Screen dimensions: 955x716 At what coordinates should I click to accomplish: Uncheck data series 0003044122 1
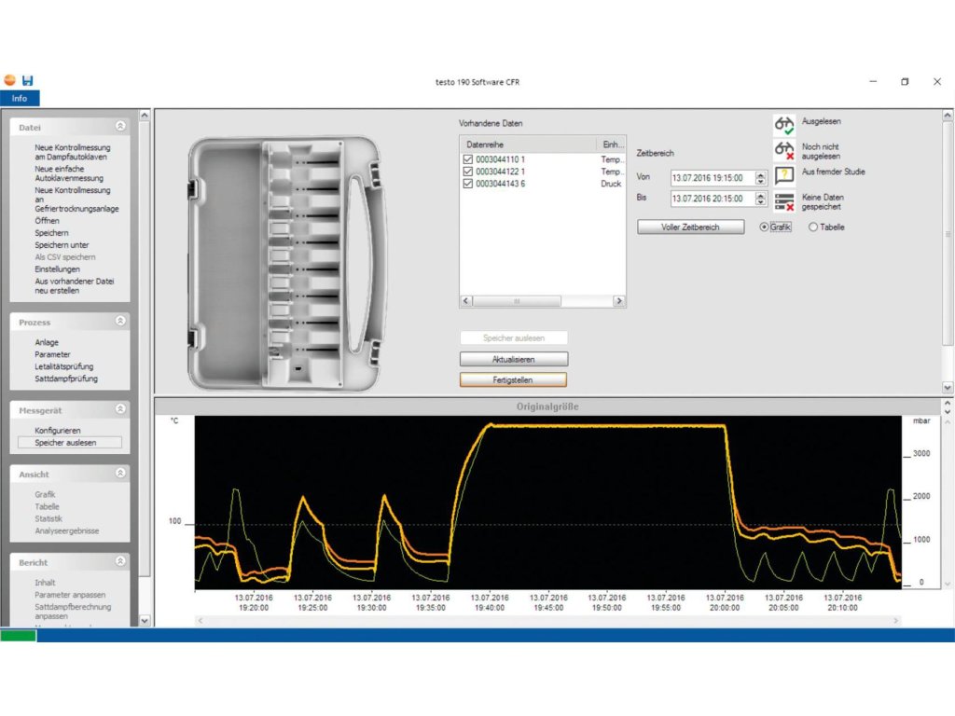click(468, 172)
